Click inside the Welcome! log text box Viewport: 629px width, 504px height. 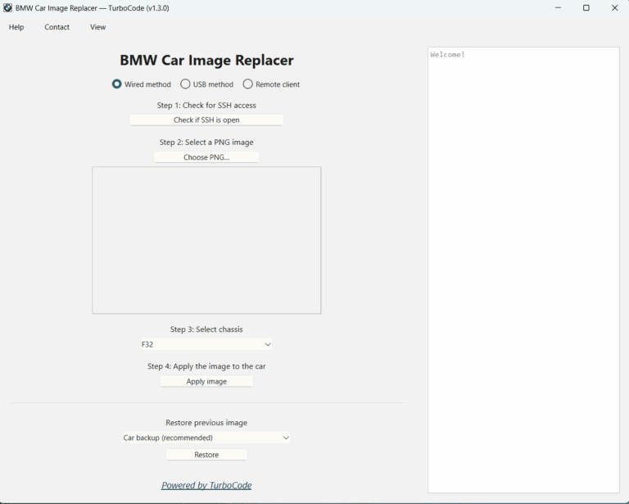[523, 270]
